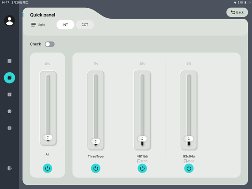Click the bookmark icon next to 120D
This screenshot has width=252, height=189.
pos(139,161)
